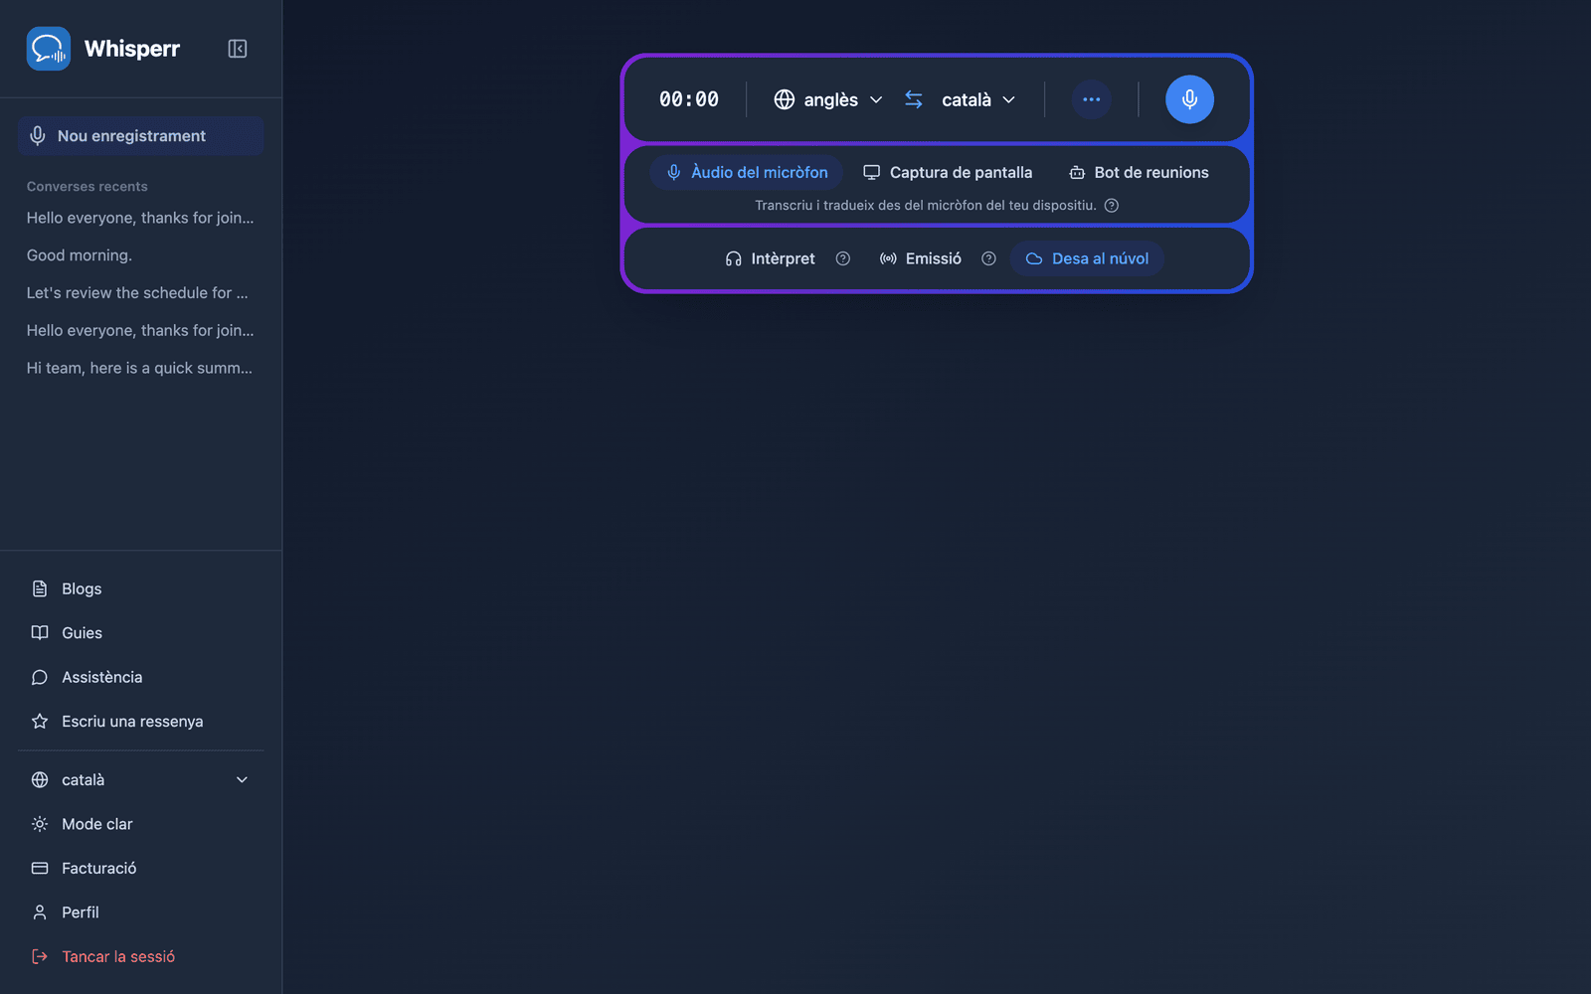Open the Blogs link
1591x994 pixels.
click(140, 589)
